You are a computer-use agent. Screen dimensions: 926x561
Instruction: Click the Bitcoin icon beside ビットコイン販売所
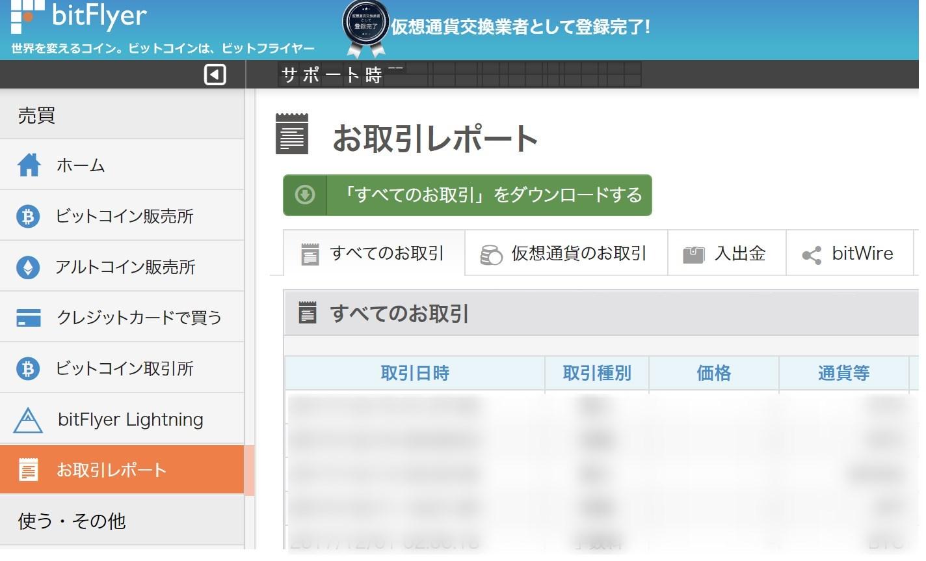(x=28, y=216)
